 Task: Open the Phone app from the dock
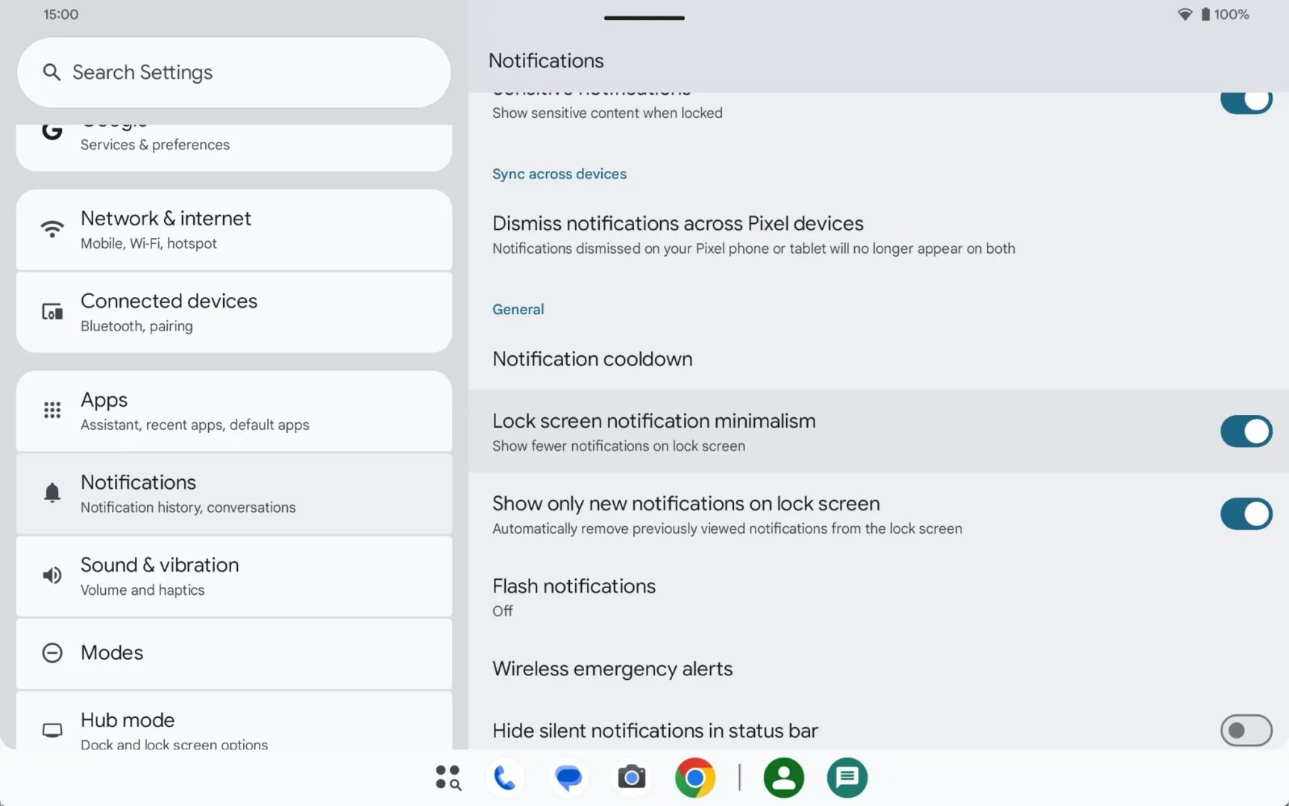(x=505, y=778)
